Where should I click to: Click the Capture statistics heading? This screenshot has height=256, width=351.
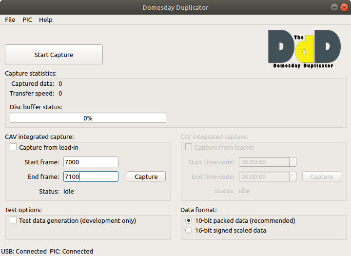point(31,74)
